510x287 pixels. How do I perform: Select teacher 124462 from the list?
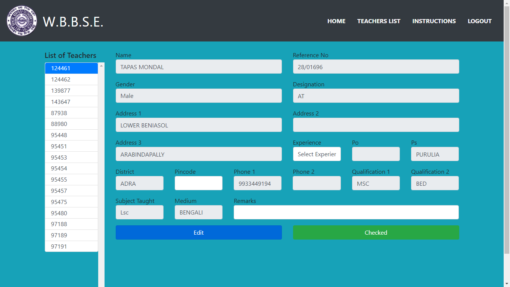[x=71, y=80]
